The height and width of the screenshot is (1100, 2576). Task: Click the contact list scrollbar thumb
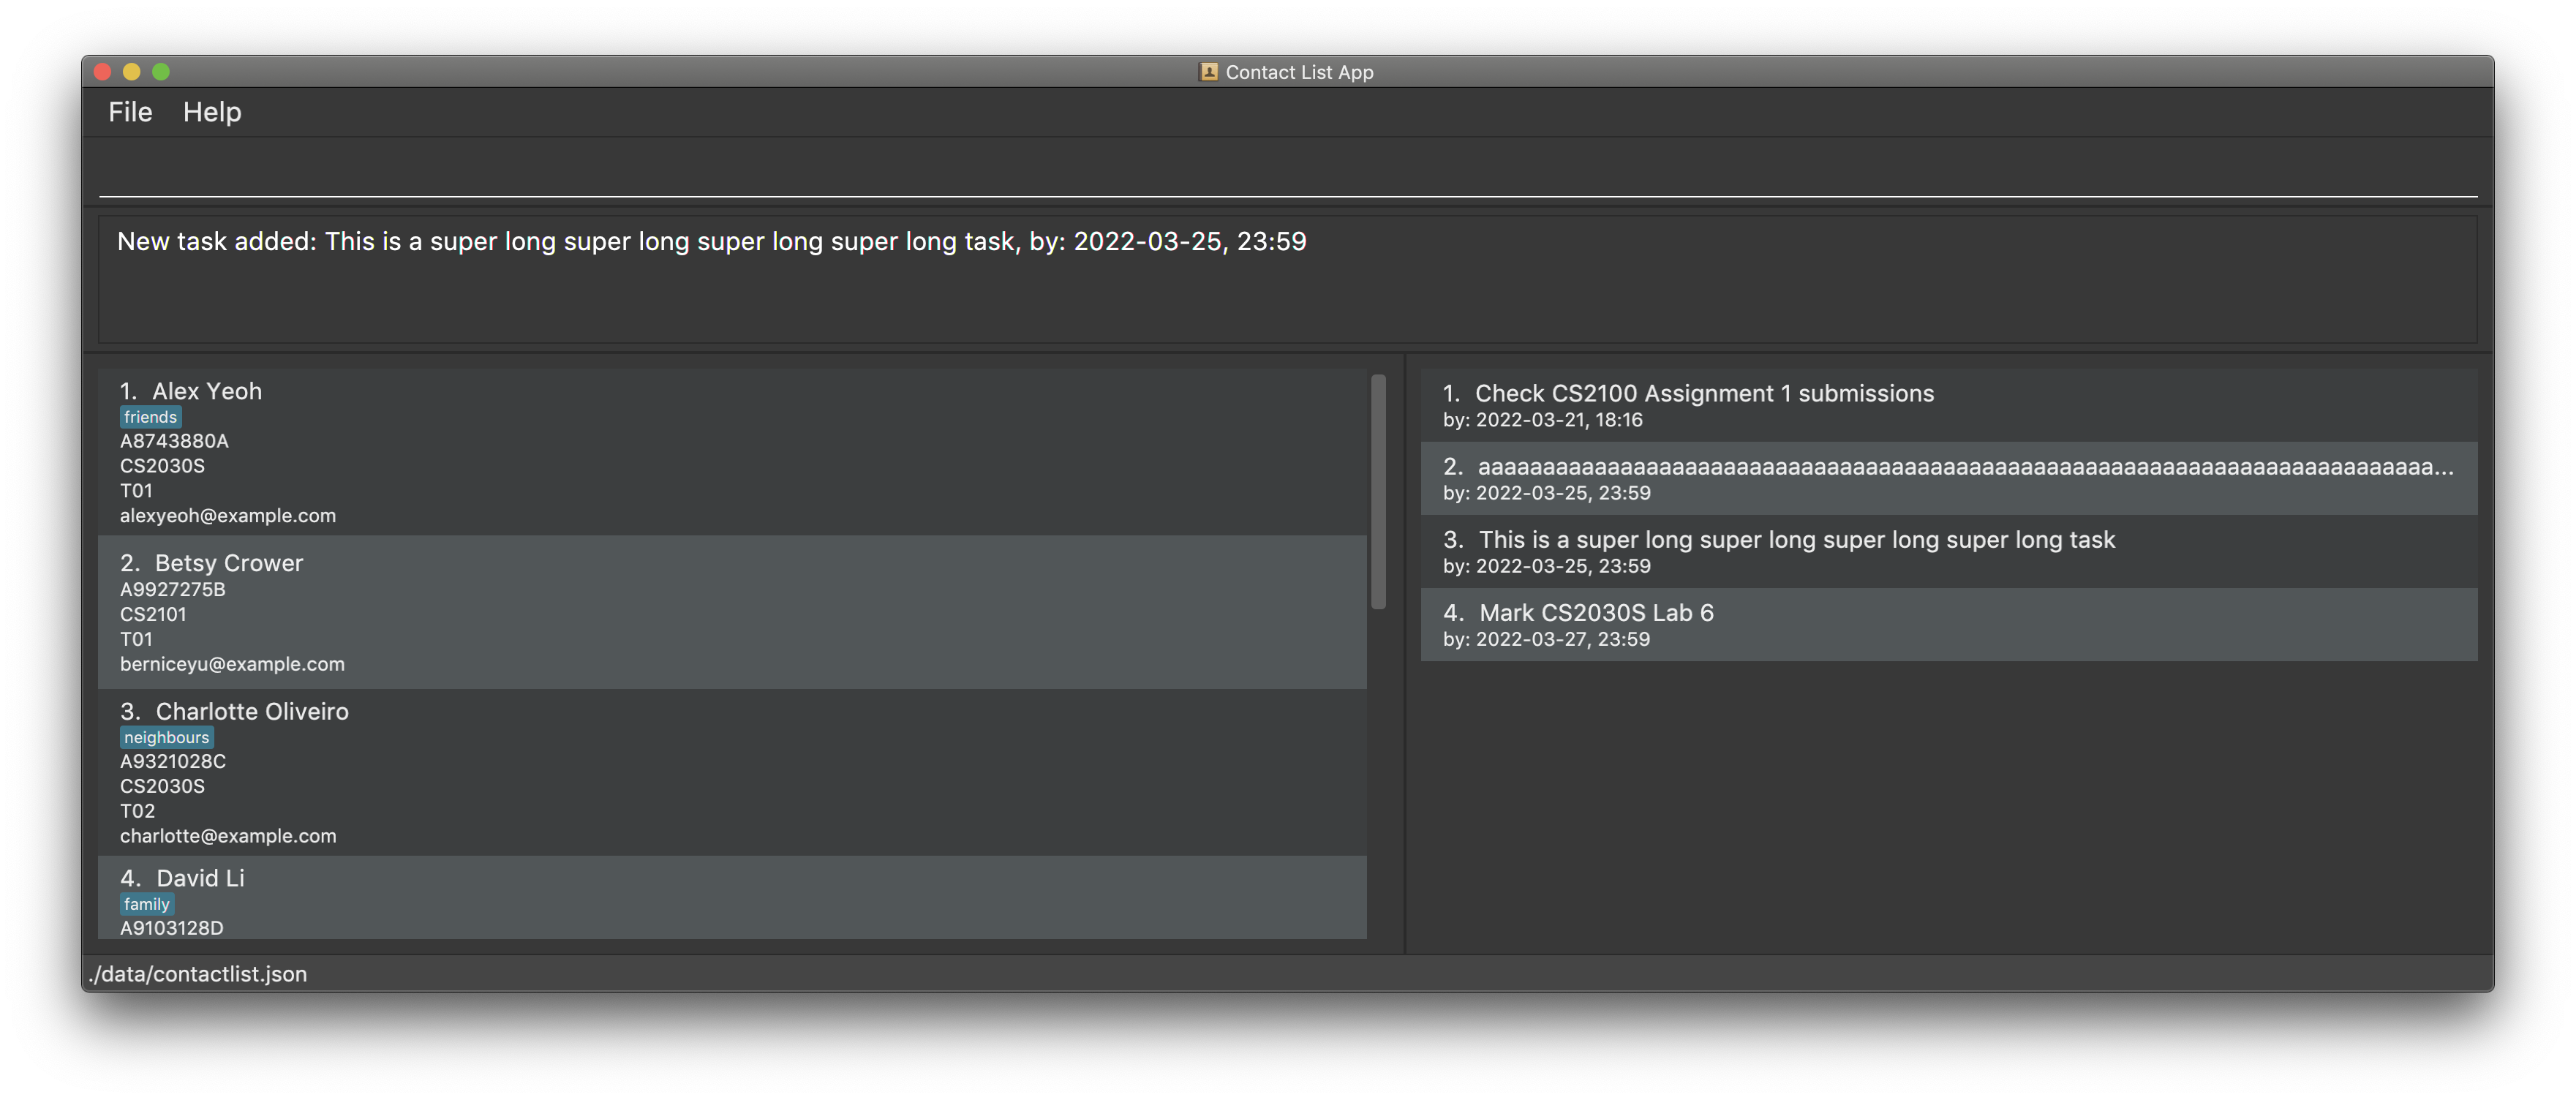pos(1378,492)
